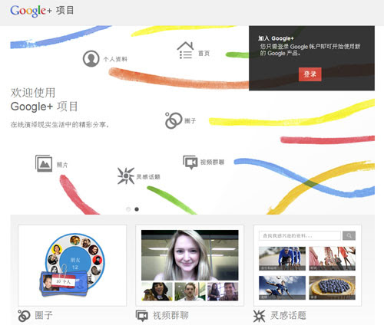The height and width of the screenshot is (325, 384).
Task: Click the 照片 text label
Action: click(x=62, y=165)
